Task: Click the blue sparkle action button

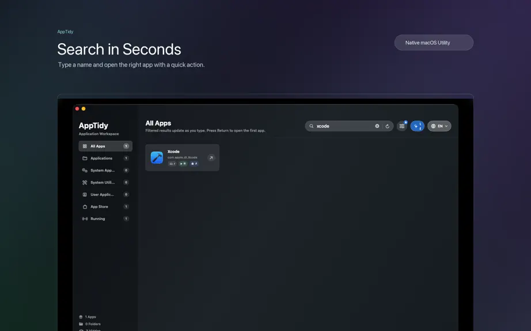Action: tap(417, 126)
